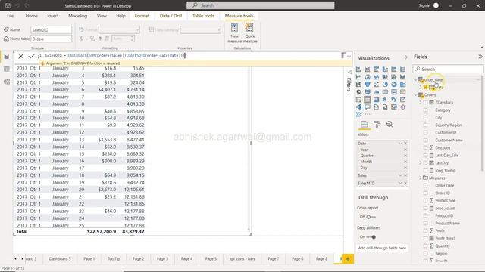This screenshot has width=485, height=272.
Task: Switch to Dashboard 5 page tab
Action: [60, 258]
